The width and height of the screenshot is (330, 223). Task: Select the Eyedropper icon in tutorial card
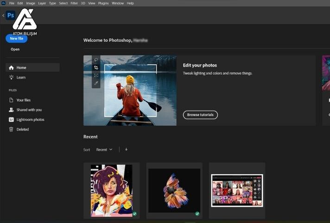click(x=96, y=83)
